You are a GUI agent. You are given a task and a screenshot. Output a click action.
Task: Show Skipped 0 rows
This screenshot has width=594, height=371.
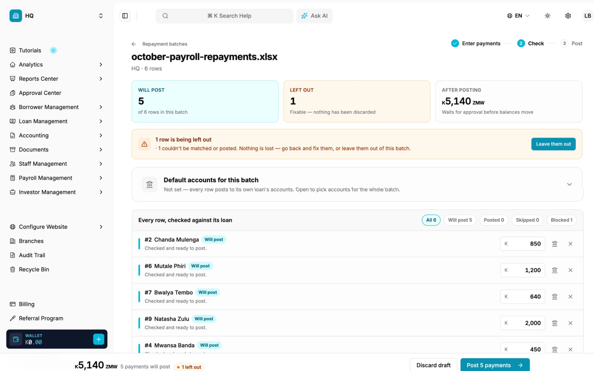point(527,220)
